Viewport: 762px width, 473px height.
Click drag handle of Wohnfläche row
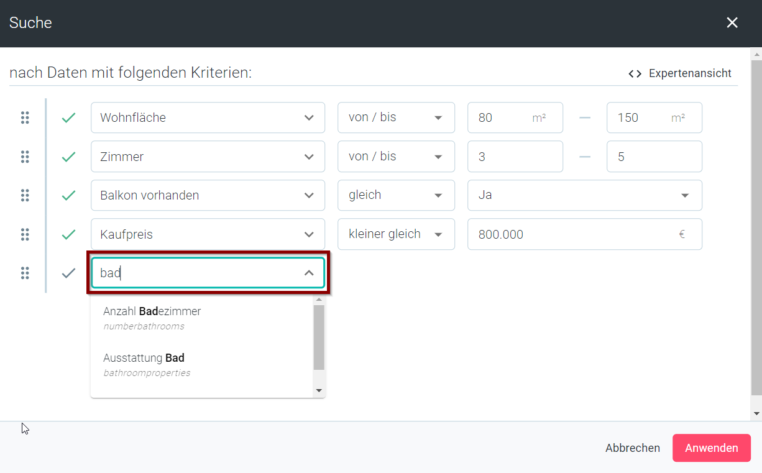coord(25,117)
